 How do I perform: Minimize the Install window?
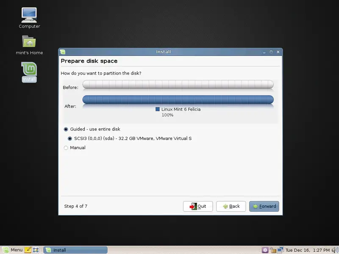[264, 52]
